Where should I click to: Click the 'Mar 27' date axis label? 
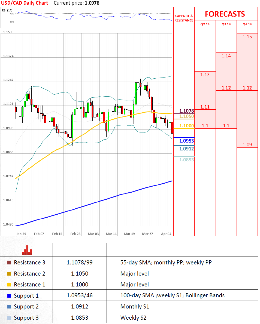click(148, 234)
